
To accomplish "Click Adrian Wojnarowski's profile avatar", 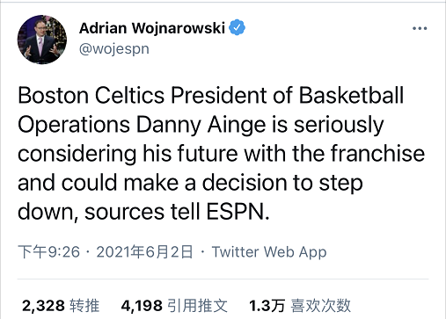I will pyautogui.click(x=42, y=40).
